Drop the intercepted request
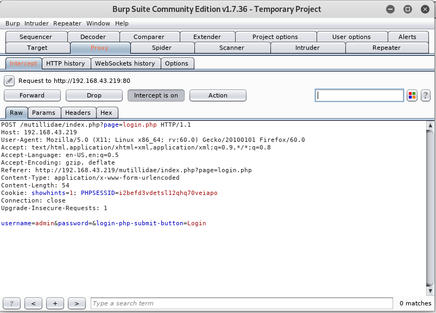Viewport: 436px width, 313px height. pos(93,95)
